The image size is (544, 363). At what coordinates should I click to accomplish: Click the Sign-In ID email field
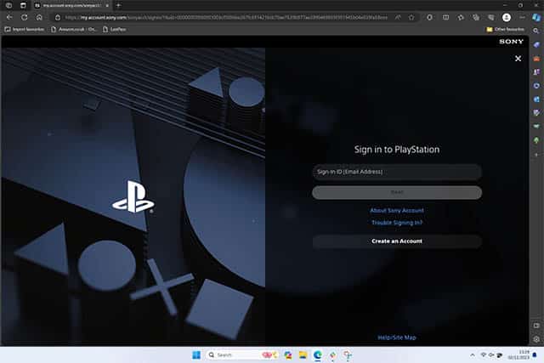pyautogui.click(x=397, y=172)
